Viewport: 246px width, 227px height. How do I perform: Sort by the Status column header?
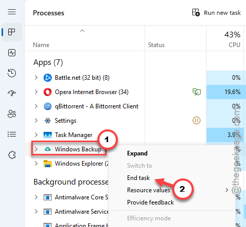point(156,45)
